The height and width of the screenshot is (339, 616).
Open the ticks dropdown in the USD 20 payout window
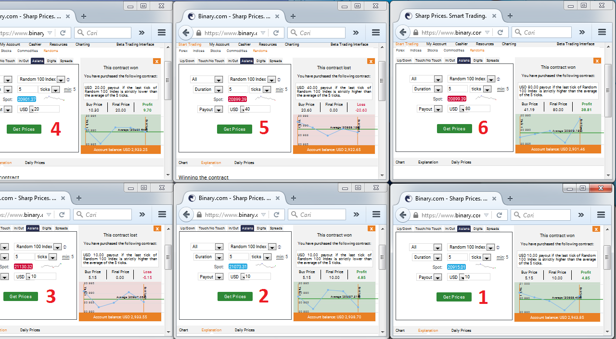[x=55, y=89]
